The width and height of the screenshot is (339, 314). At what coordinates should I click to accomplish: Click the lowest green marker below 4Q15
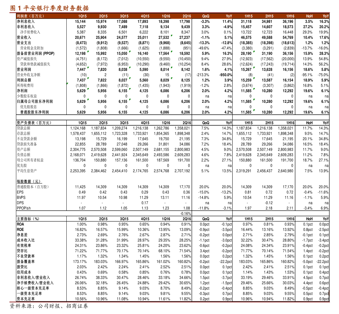(x=130, y=100)
